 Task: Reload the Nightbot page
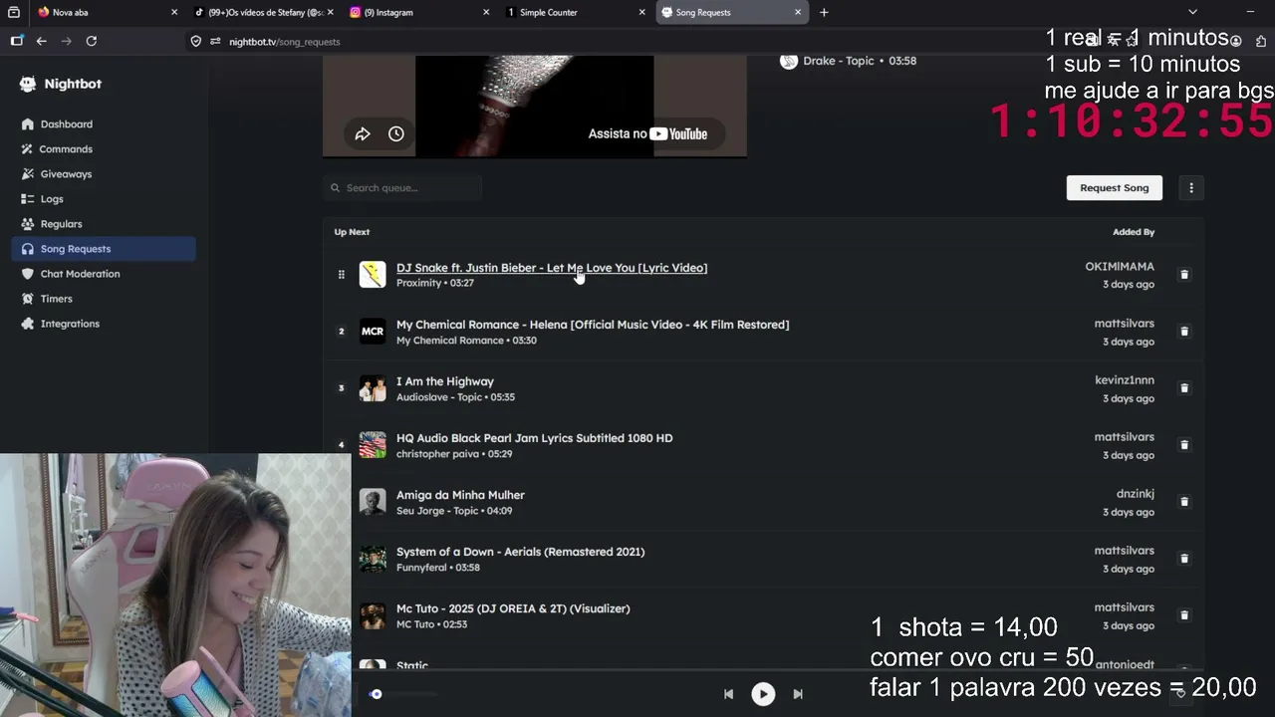tap(92, 41)
